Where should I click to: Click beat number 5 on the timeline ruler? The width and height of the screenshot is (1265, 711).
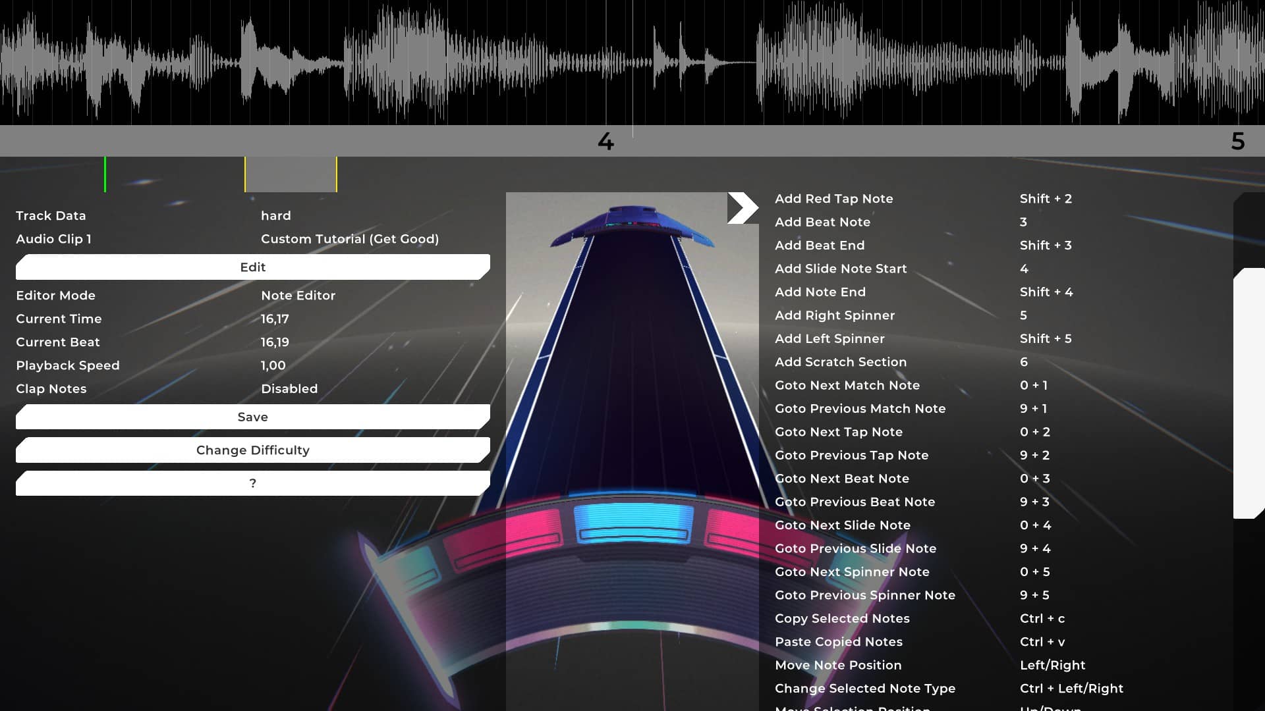coord(1238,142)
